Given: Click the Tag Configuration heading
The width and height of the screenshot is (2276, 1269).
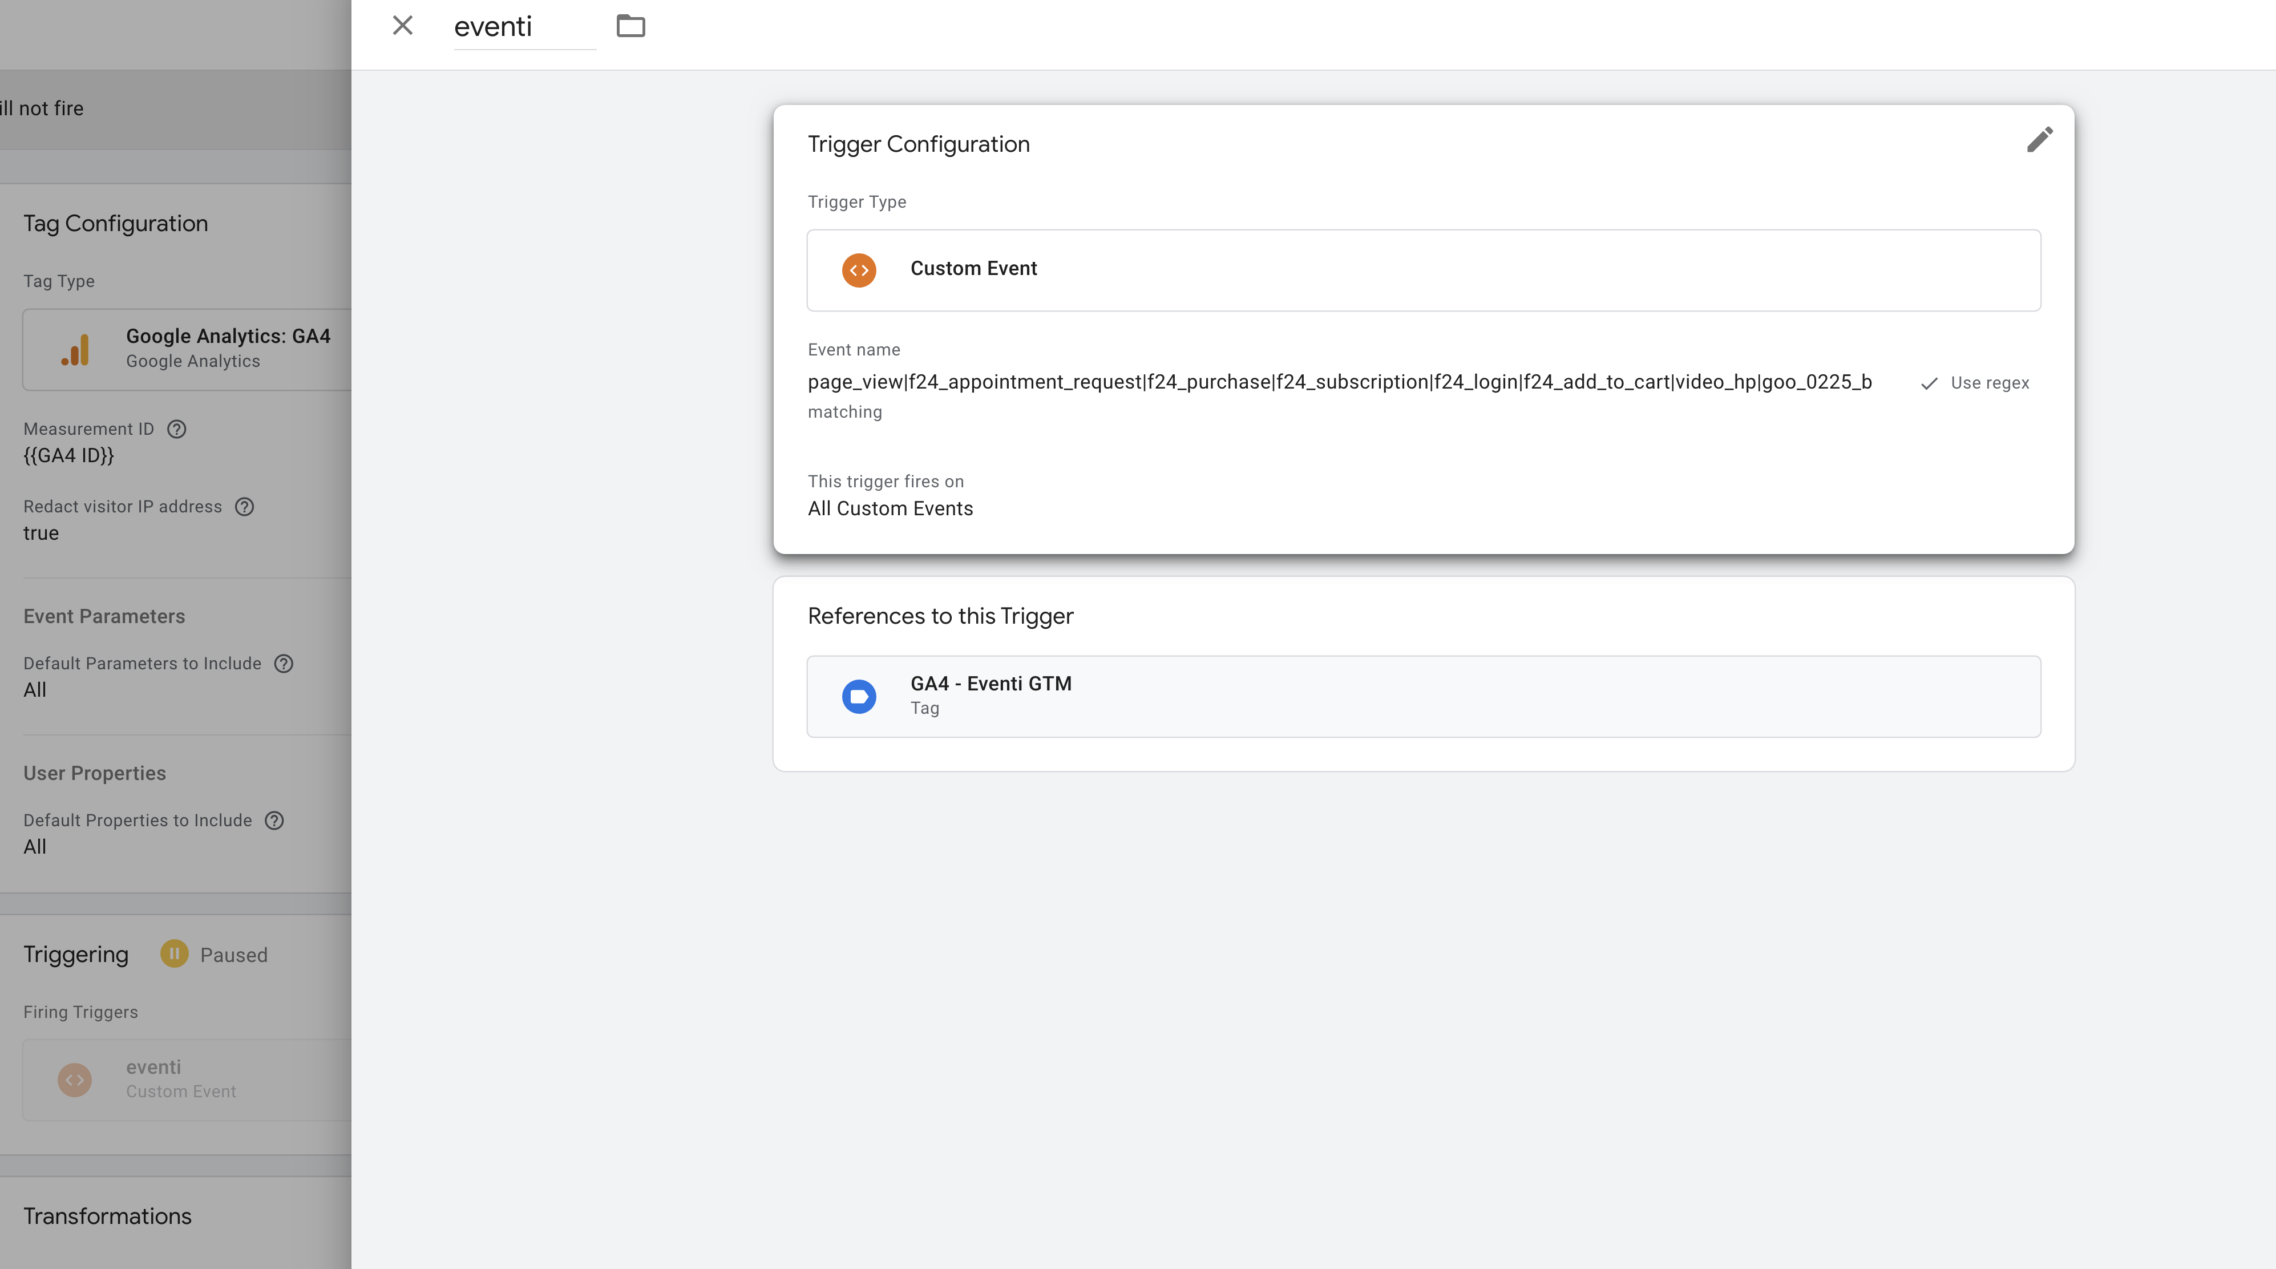Looking at the screenshot, I should coord(116,224).
